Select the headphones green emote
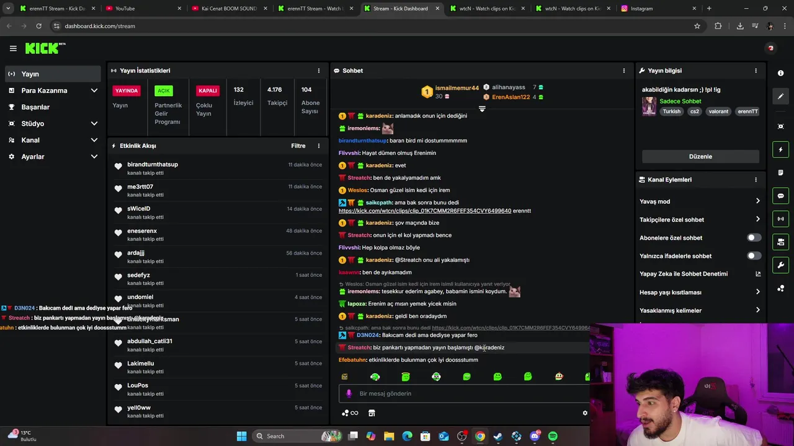Screen dimensions: 794x446 point(375,377)
